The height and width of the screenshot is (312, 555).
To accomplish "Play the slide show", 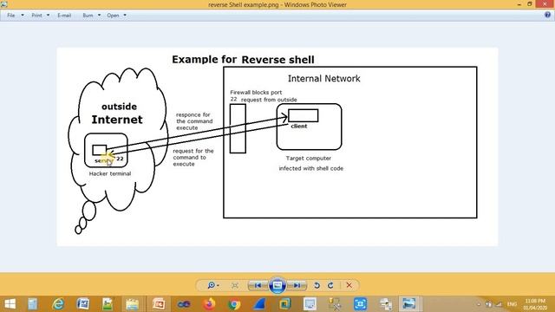I will pyautogui.click(x=277, y=285).
